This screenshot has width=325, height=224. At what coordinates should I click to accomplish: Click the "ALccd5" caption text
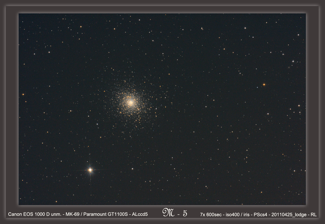coord(140,214)
